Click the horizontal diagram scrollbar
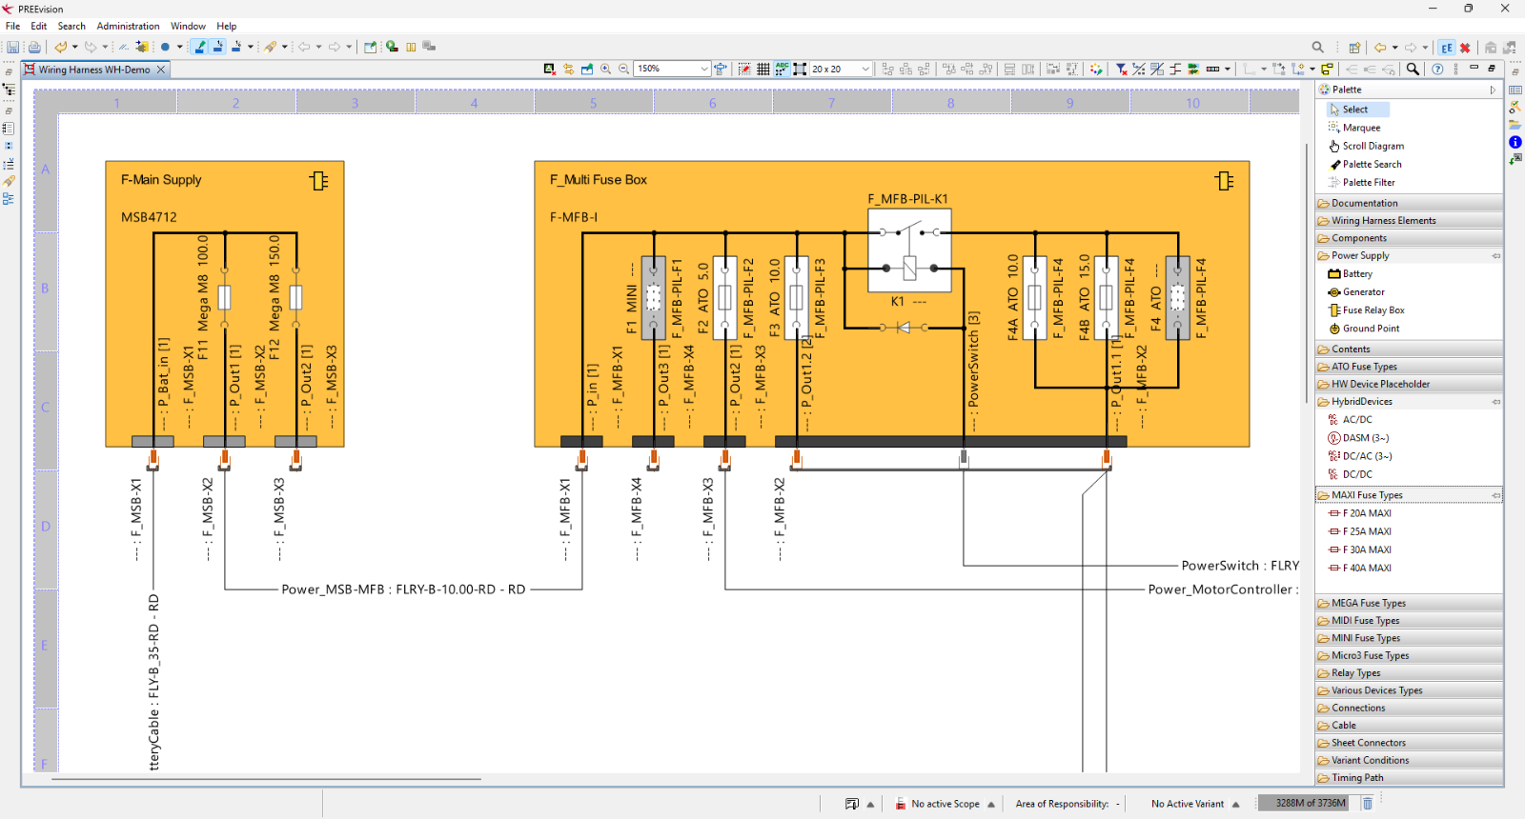1525x819 pixels. point(266,779)
